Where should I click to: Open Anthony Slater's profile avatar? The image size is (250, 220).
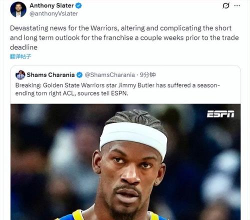tap(18, 9)
